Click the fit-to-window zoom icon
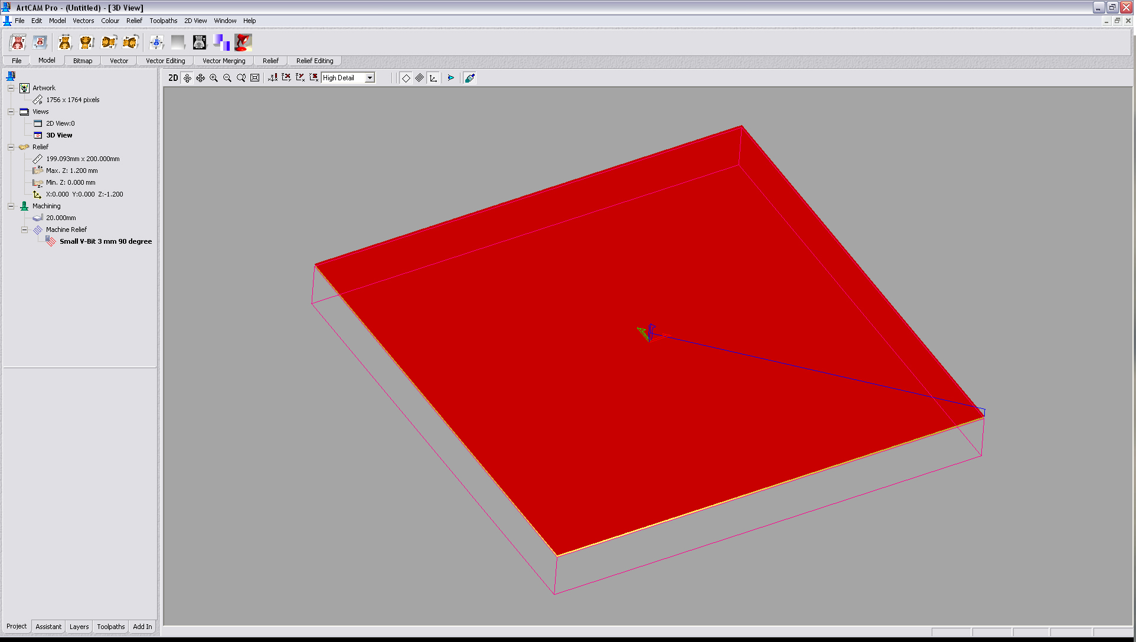Viewport: 1136px width, 642px height. pos(254,78)
